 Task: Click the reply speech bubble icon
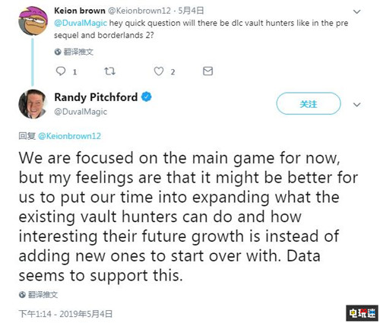(61, 71)
